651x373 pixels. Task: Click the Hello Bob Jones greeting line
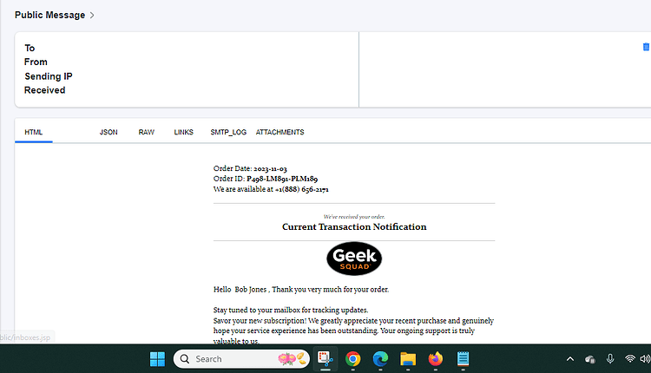click(301, 290)
